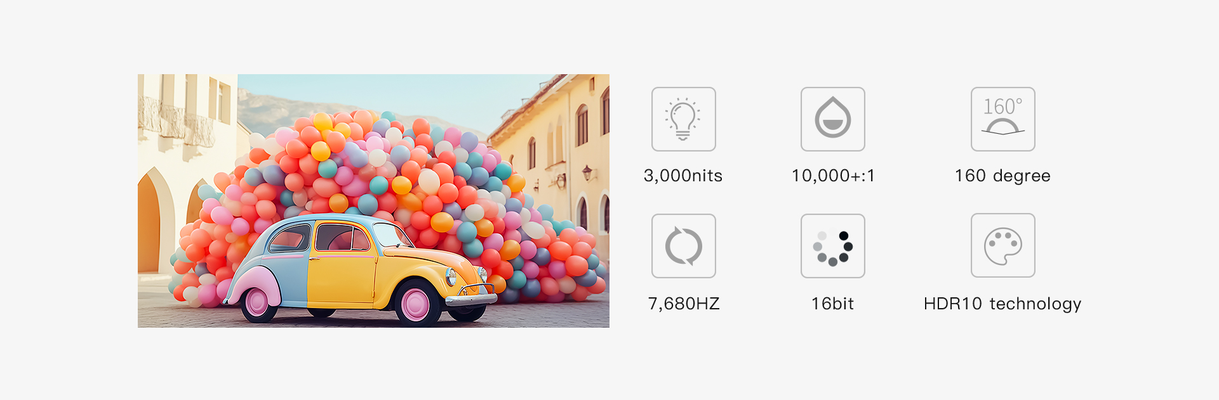Click the dotted spinner grayscale icon
This screenshot has height=400, width=1219.
[833, 246]
